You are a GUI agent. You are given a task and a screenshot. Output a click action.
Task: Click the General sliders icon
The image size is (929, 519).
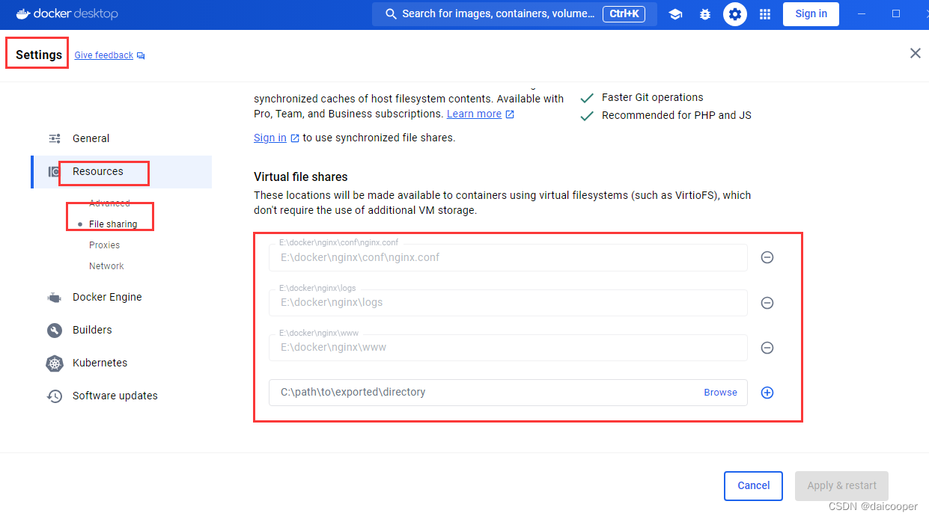click(x=55, y=138)
